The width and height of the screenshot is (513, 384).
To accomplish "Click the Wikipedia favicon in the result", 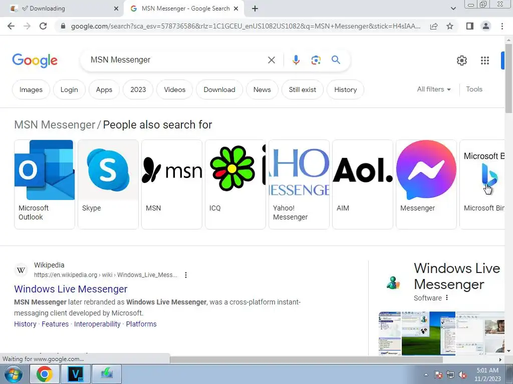I will [21, 270].
